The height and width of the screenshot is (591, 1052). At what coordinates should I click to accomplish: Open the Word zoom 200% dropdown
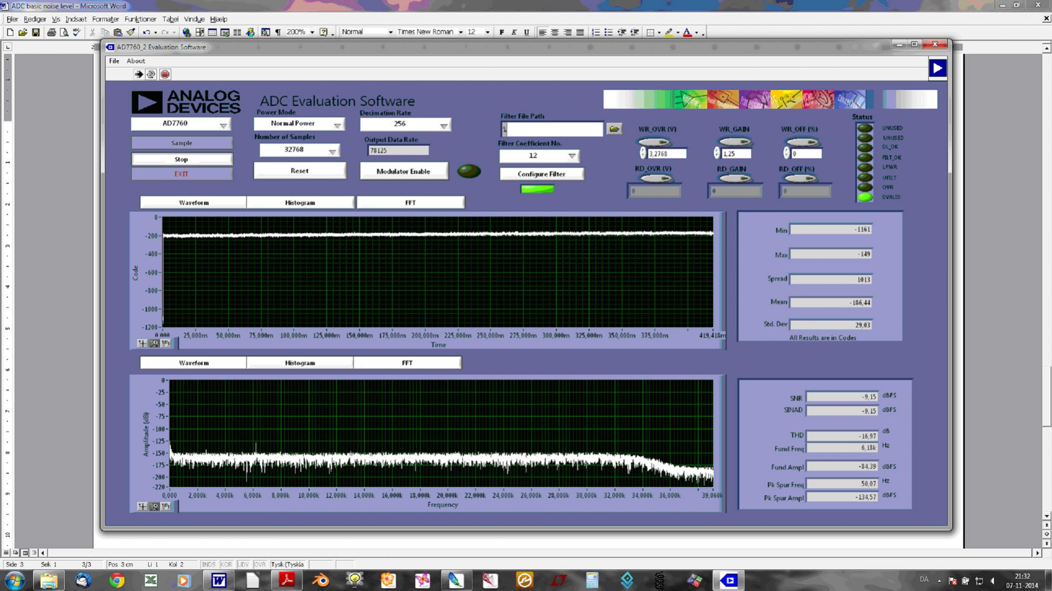tap(312, 32)
